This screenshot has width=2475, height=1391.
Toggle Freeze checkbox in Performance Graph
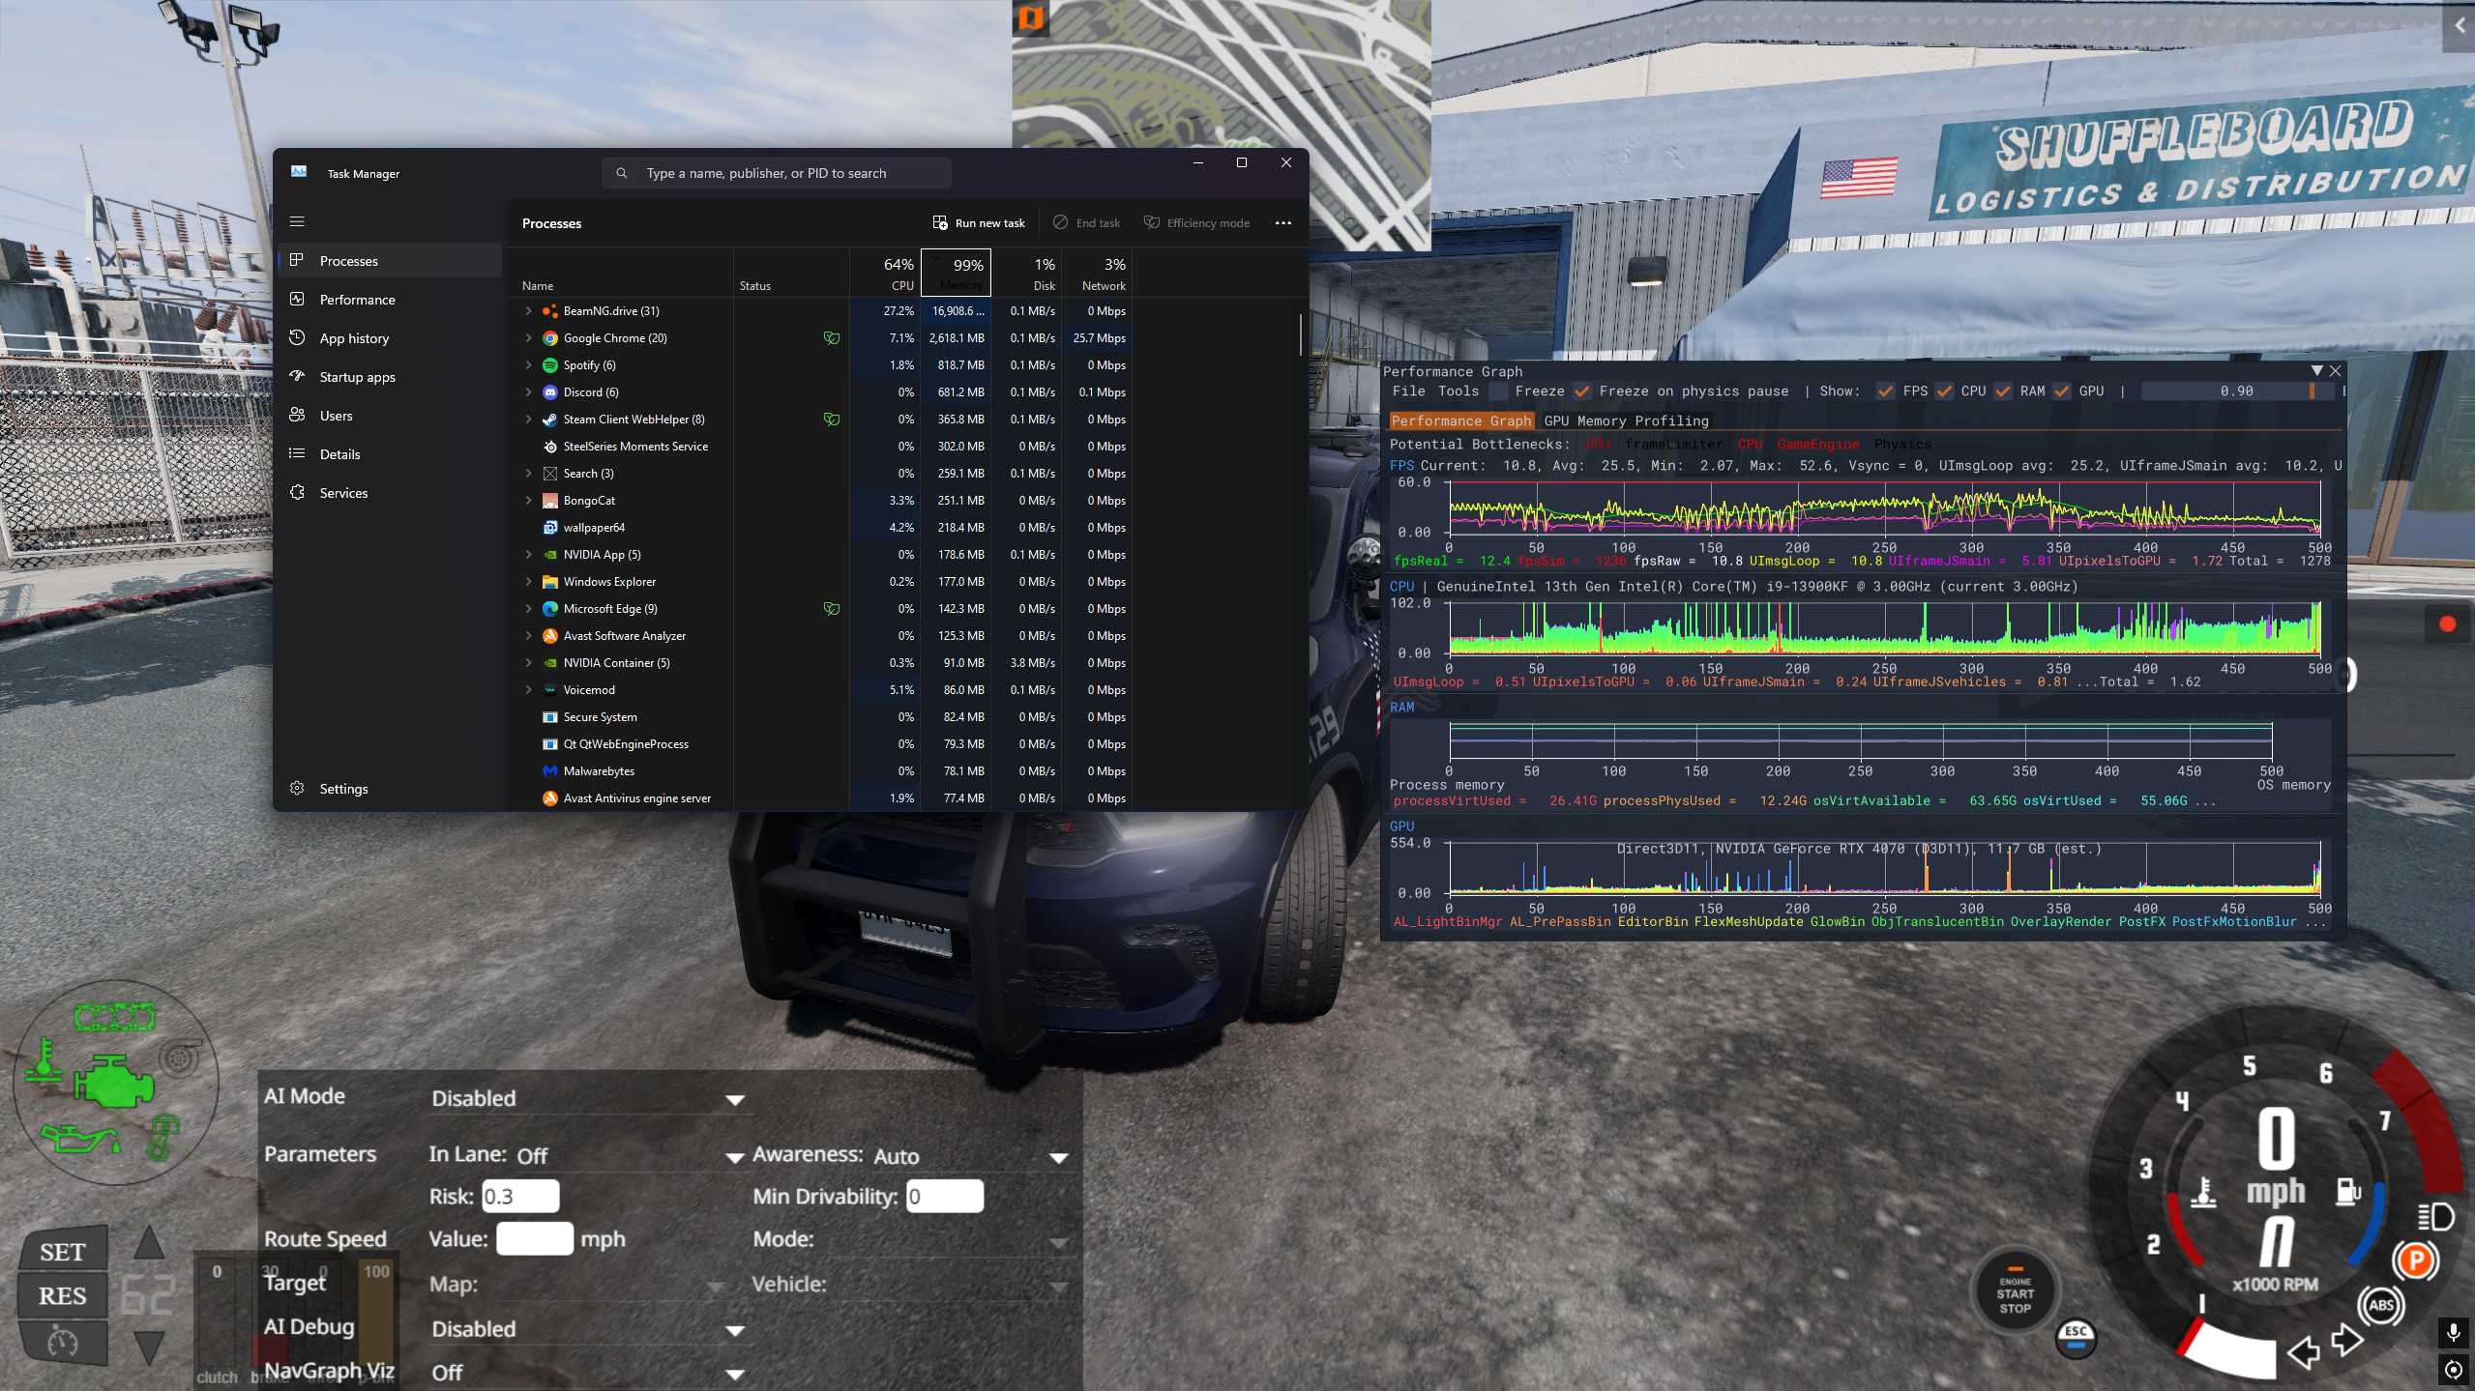pos(1498,391)
